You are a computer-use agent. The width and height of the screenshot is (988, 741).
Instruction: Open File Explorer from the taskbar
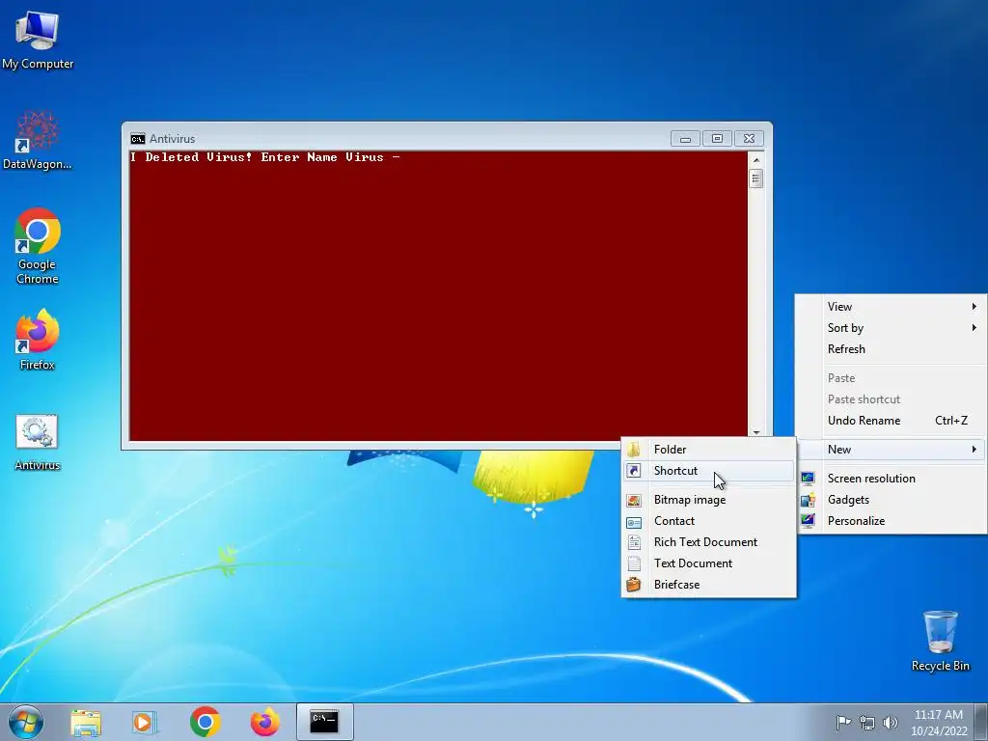click(86, 722)
